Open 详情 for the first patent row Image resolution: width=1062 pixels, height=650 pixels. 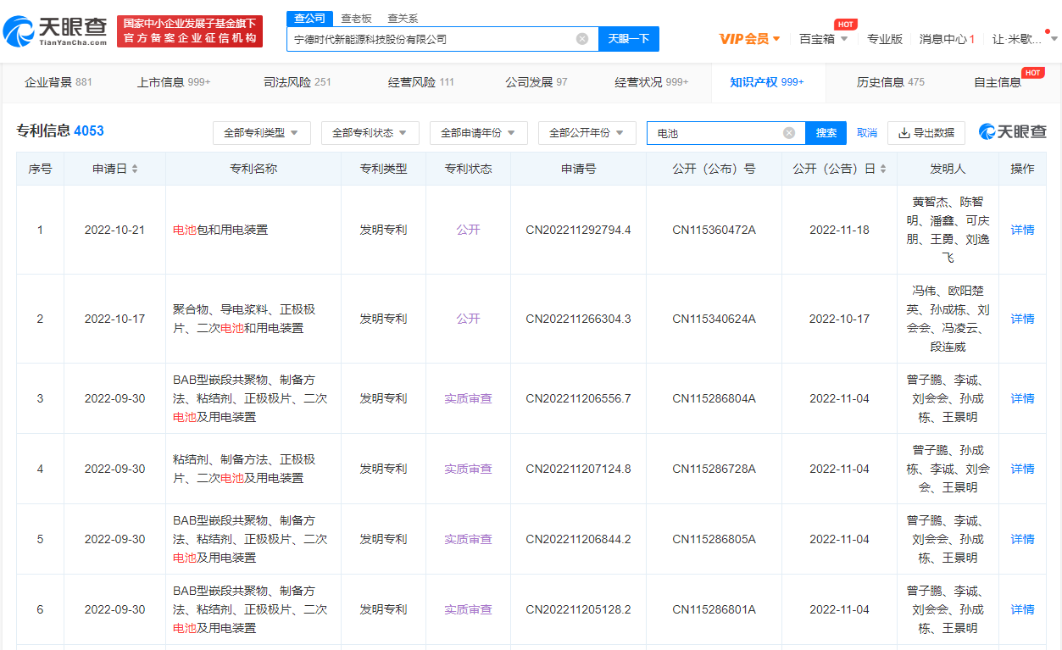tap(1021, 230)
